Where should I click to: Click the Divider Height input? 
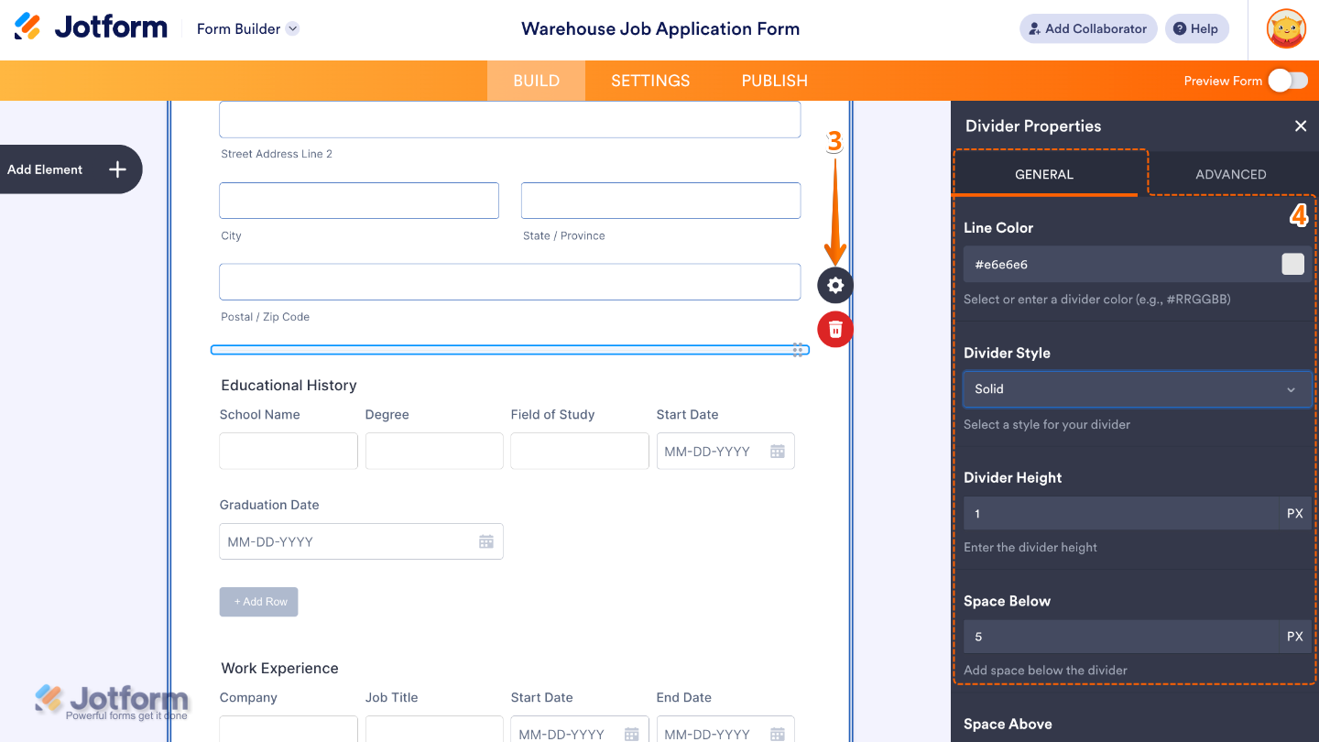point(1120,513)
